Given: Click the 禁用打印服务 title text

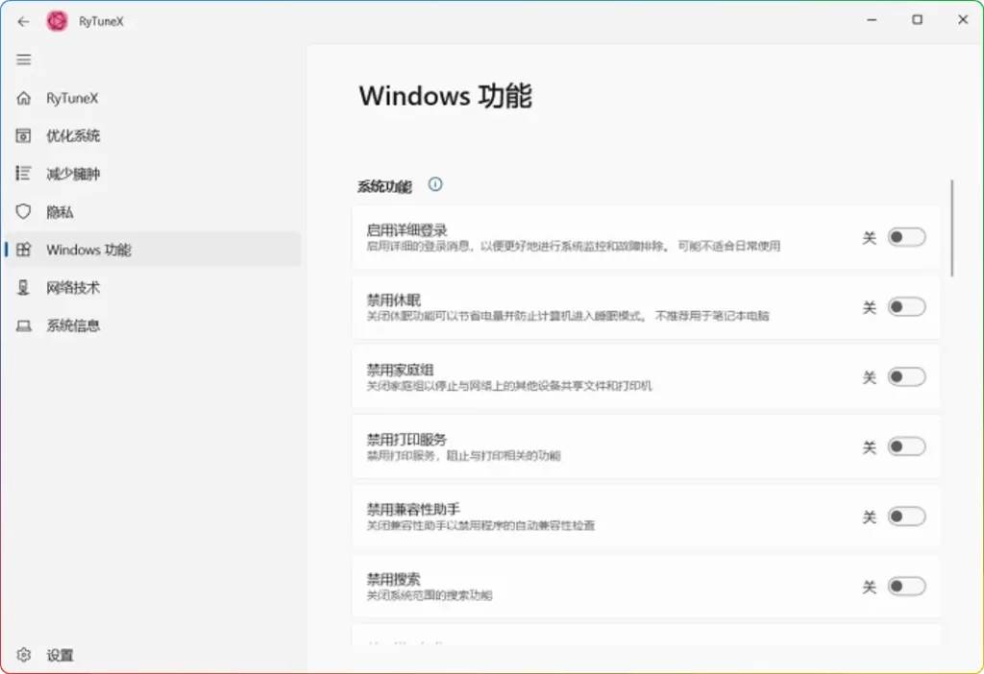Looking at the screenshot, I should tap(406, 440).
